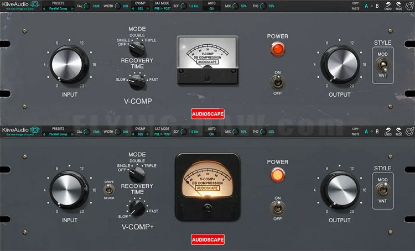Click the WIDTH knob in V-COMP+ toolbar
Image resolution: width=415 pixels, height=251 pixels.
(x=118, y=132)
